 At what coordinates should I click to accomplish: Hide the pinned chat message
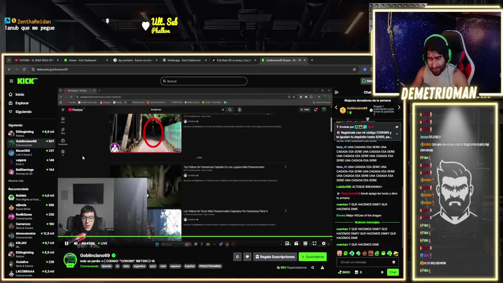pyautogui.click(x=397, y=127)
